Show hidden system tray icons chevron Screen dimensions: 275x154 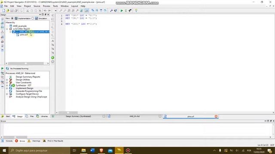[x=214, y=150]
